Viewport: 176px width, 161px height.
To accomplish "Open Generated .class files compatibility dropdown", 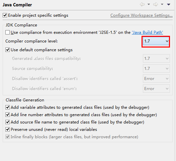I will coord(156,59).
